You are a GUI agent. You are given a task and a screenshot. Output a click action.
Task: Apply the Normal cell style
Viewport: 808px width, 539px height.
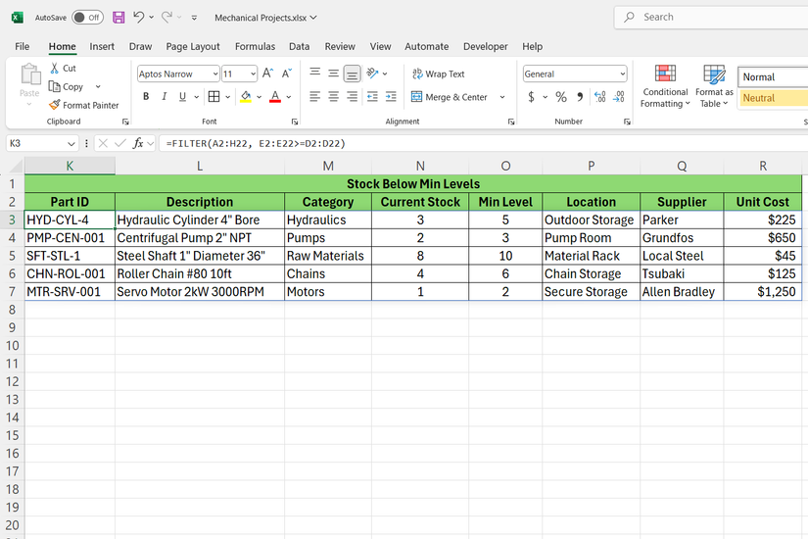pos(773,76)
